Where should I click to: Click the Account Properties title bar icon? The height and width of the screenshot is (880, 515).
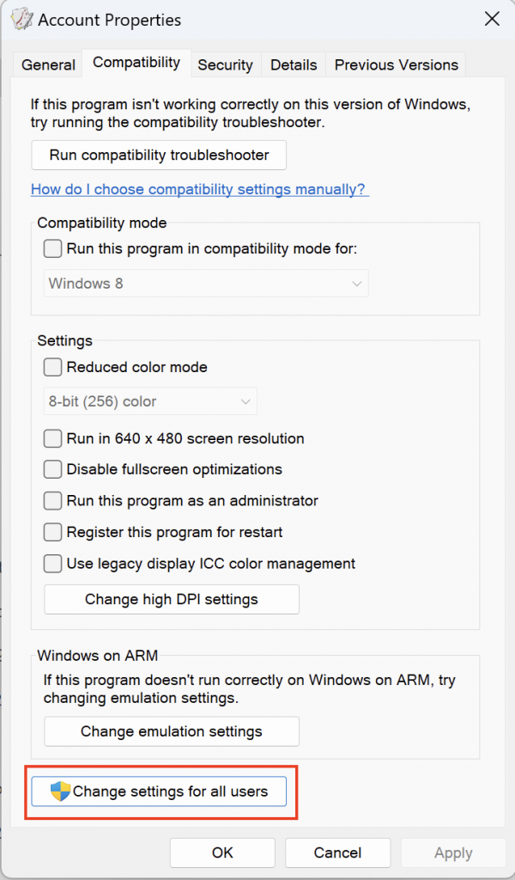[21, 21]
